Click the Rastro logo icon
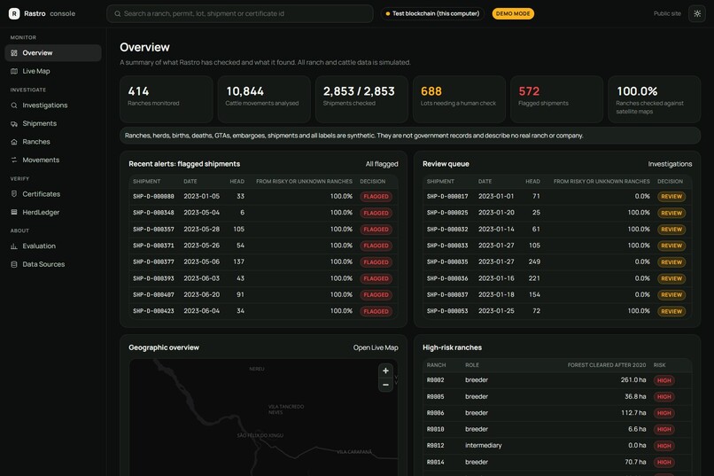Viewport: 714px width, 476px height. click(14, 13)
